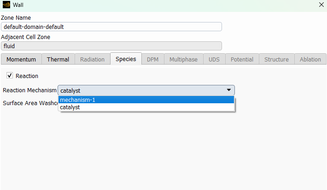Click the Ansys Fluent logo icon
Viewport: 327px width, 190px height.
pyautogui.click(x=6, y=5)
